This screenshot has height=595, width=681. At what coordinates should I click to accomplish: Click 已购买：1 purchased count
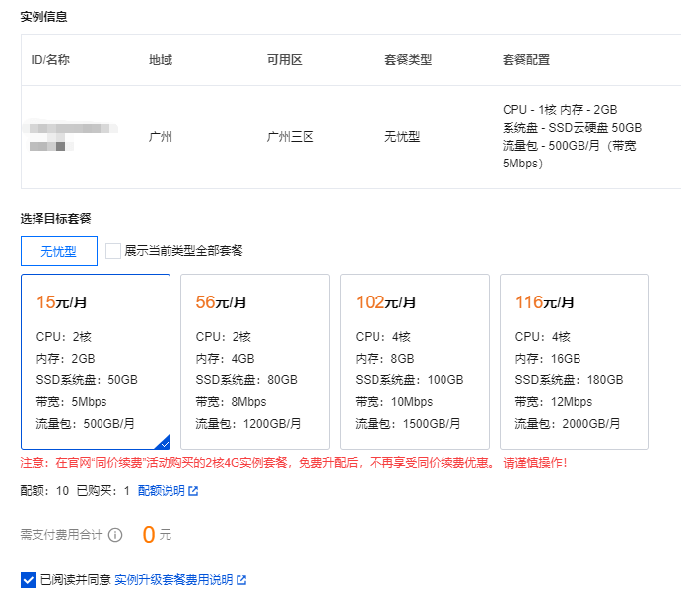[x=103, y=491]
